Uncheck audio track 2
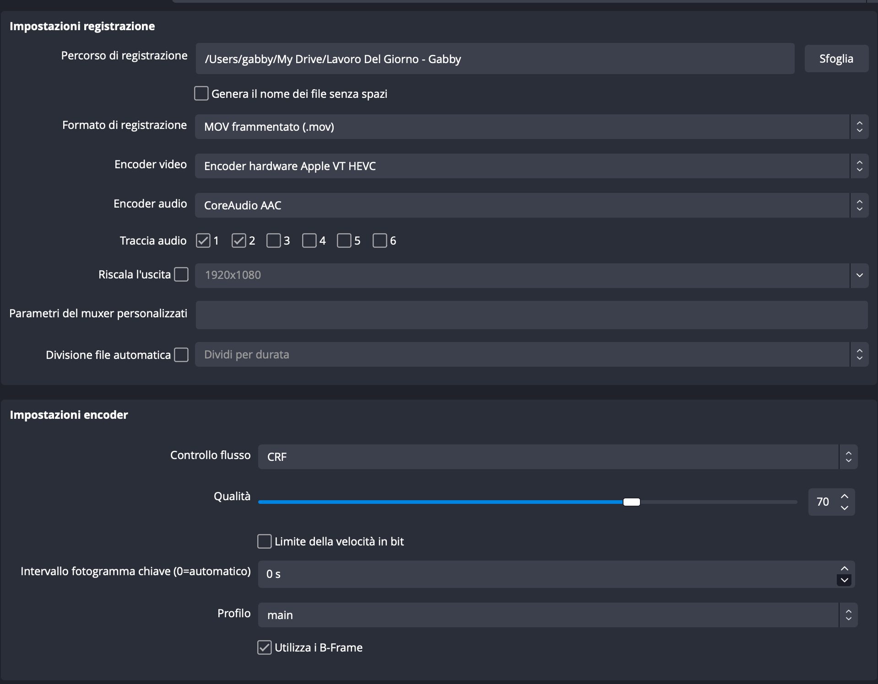Image resolution: width=878 pixels, height=684 pixels. click(x=238, y=240)
